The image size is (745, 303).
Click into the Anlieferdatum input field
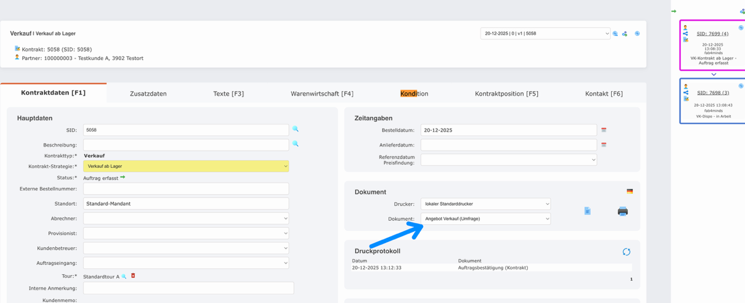pos(509,144)
